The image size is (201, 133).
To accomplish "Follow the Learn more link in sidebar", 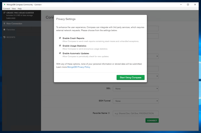I will click(x=11, y=18).
